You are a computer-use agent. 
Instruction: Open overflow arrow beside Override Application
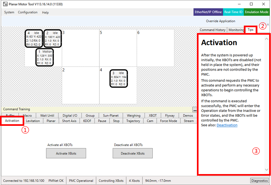pyautogui.click(x=268, y=25)
